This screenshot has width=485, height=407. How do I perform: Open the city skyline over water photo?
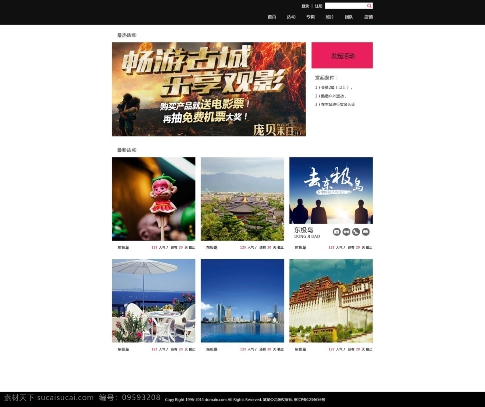point(242,301)
